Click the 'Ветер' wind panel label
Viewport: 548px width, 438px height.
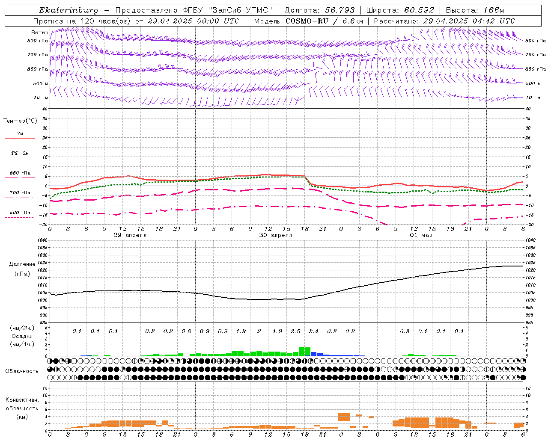tap(40, 33)
